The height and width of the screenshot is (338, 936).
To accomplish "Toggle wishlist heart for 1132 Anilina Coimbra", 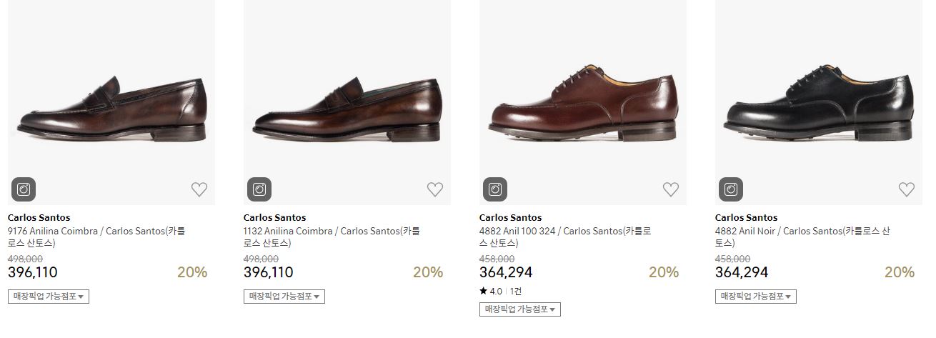I will (x=435, y=189).
